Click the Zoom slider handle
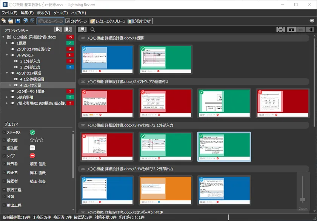317x221 pixels. 302,199
